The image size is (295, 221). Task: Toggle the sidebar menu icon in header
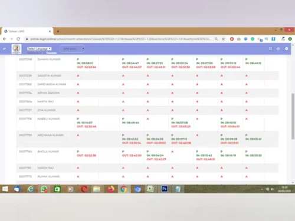(x=4, y=48)
